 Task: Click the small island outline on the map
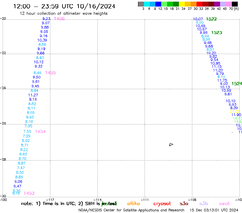(x=171, y=145)
